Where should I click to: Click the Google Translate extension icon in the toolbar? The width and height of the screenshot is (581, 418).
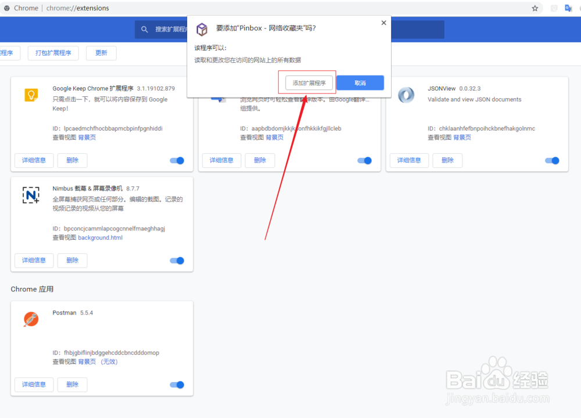click(568, 8)
